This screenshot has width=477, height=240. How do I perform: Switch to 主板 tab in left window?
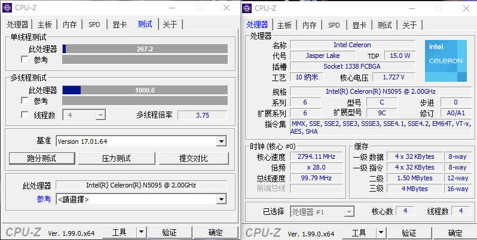(x=44, y=24)
